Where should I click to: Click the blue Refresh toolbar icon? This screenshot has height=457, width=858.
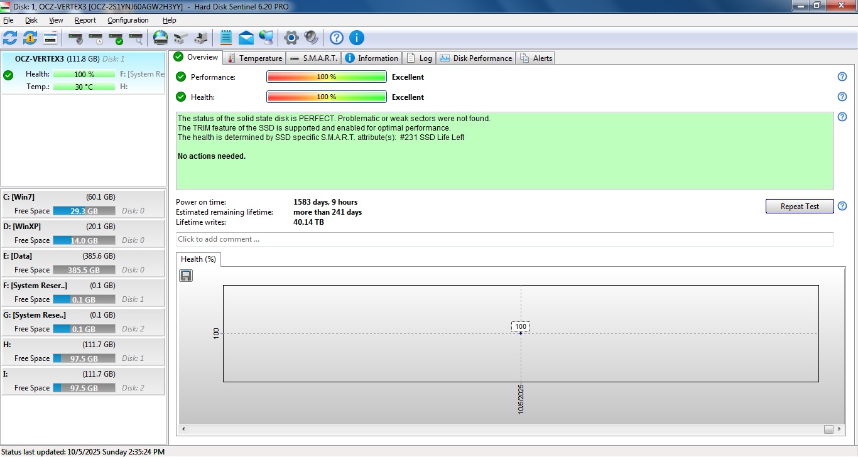10,38
